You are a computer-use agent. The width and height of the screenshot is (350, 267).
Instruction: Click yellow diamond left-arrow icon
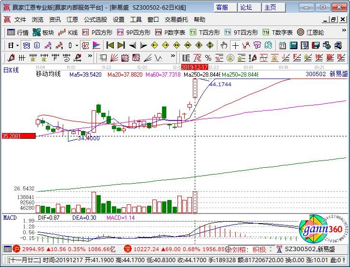coord(154,46)
